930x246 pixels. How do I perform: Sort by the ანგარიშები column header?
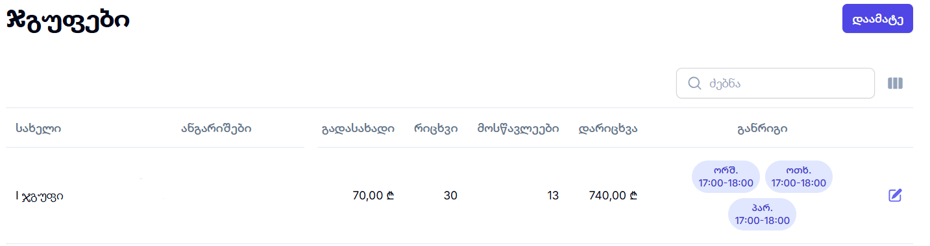[216, 128]
